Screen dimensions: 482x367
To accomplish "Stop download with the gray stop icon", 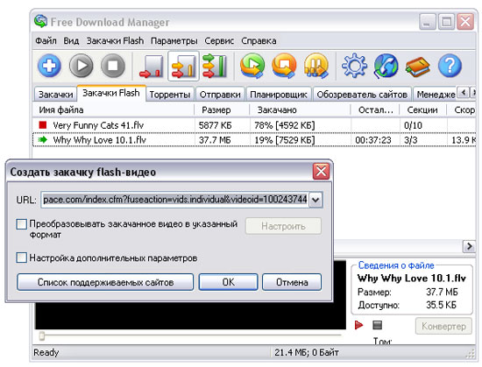I will [x=113, y=66].
